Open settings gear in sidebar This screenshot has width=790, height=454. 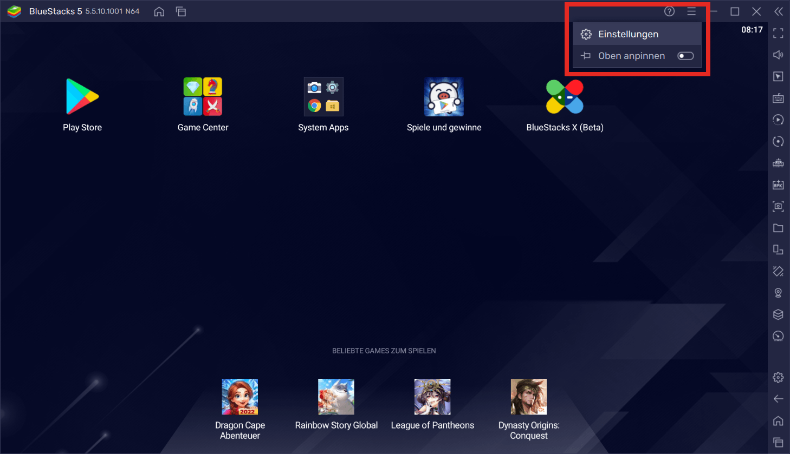tap(778, 377)
